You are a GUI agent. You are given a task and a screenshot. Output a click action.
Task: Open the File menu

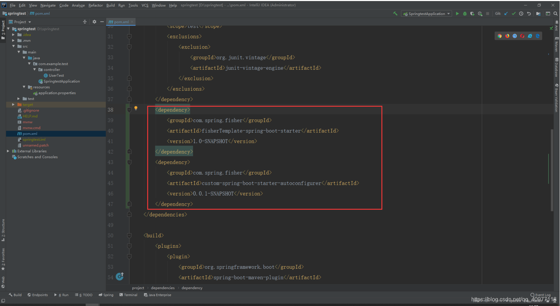pyautogui.click(x=13, y=5)
